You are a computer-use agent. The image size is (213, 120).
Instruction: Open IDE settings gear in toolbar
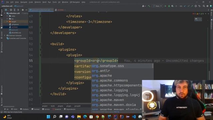[x=207, y=6]
